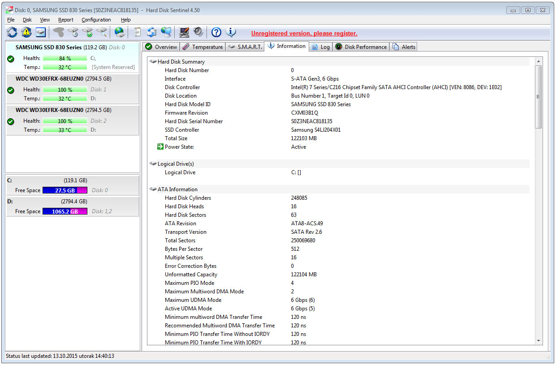Click the scrollbar up arrow in Information pane

pyautogui.click(x=539, y=61)
